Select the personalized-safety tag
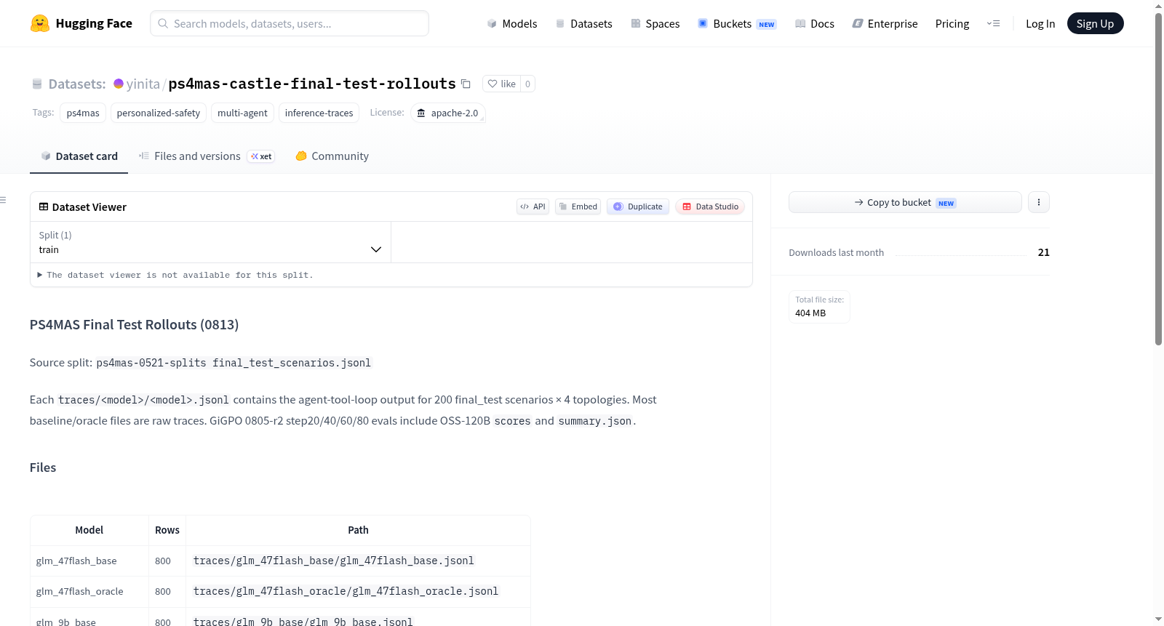 159,113
